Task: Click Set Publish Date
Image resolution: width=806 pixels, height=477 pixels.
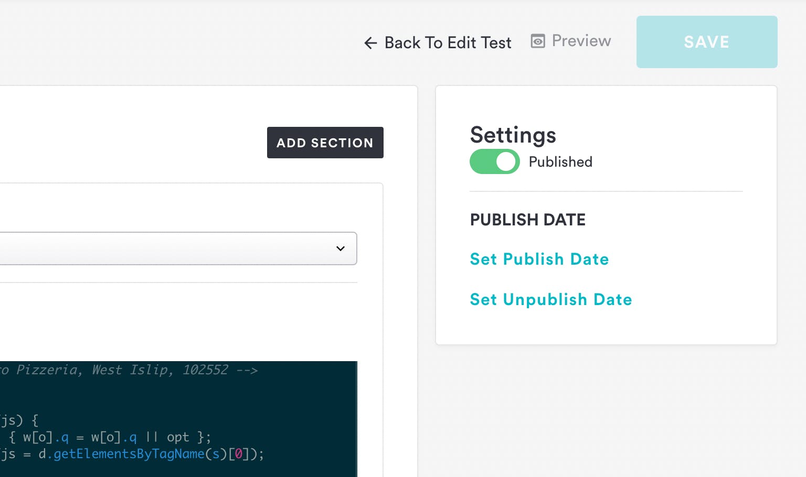Action: click(x=539, y=259)
